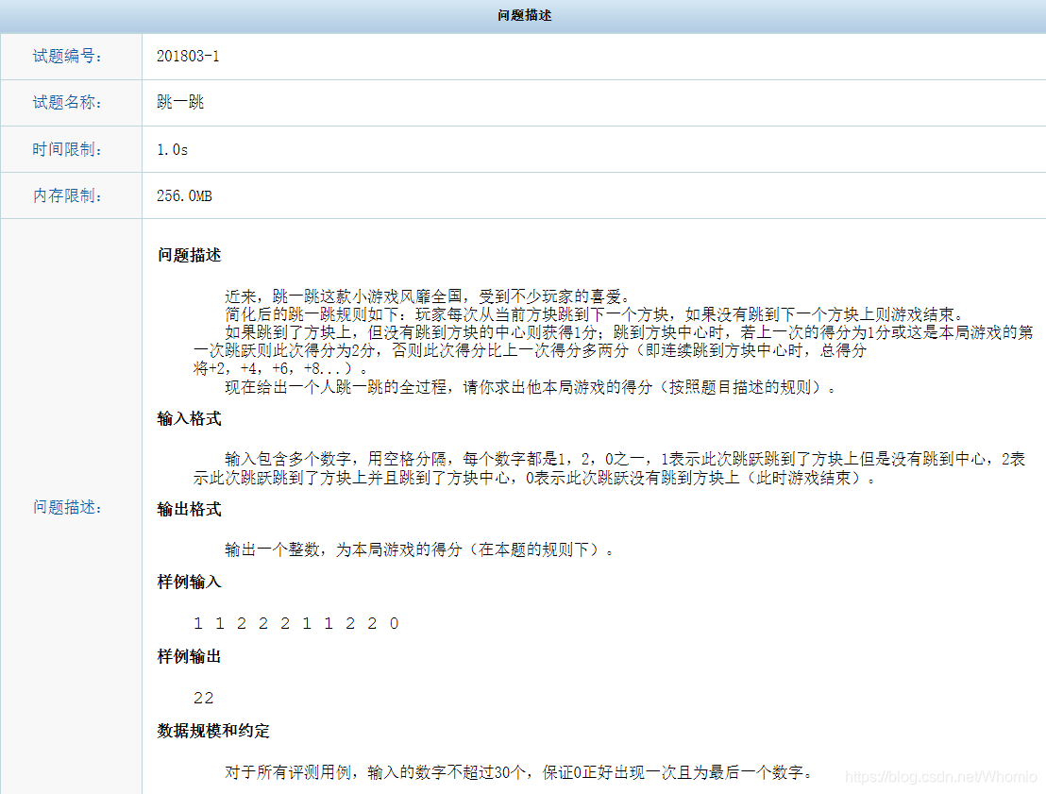This screenshot has height=794, width=1046.
Task: Click the sample output value 22
Action: click(x=204, y=698)
